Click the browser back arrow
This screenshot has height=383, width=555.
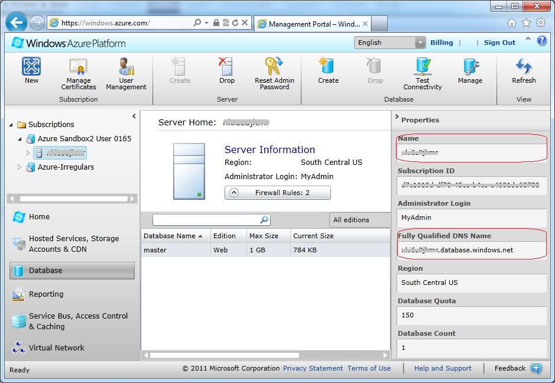17,22
